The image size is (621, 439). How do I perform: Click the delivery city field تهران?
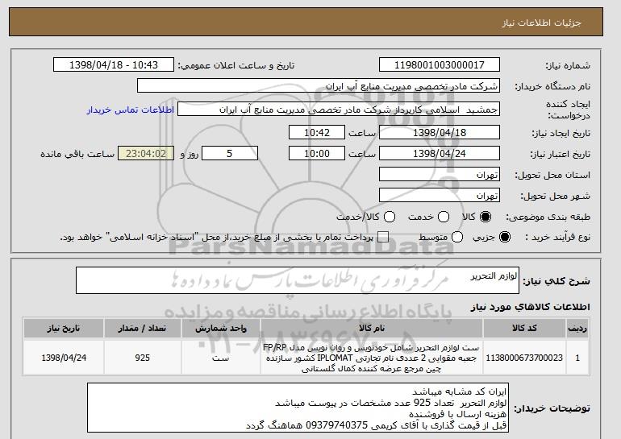(440, 195)
